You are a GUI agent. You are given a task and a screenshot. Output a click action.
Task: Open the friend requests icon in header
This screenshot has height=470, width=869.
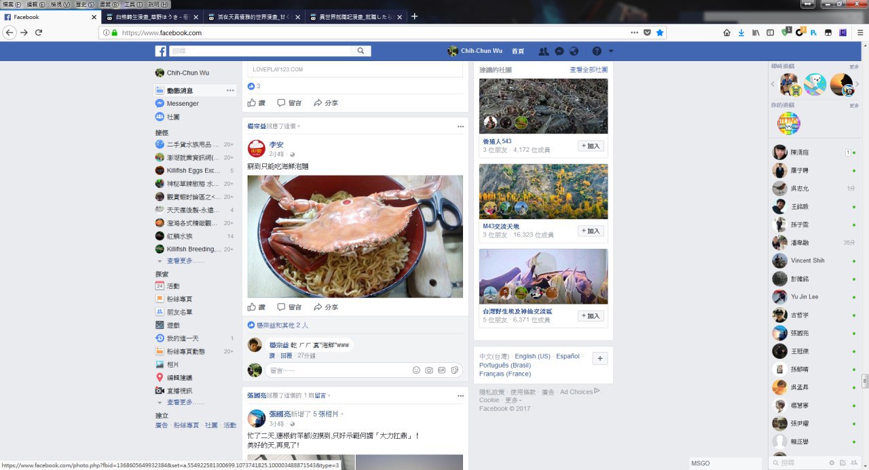(544, 52)
